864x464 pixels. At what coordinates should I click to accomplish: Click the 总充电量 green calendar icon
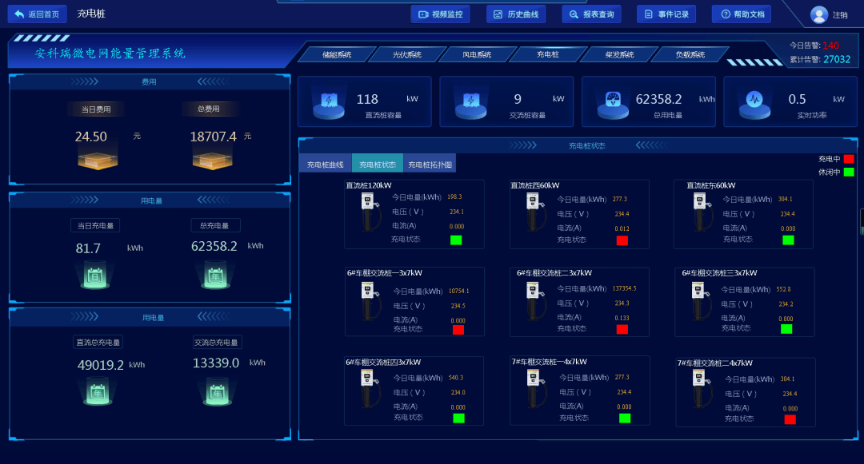(x=216, y=276)
